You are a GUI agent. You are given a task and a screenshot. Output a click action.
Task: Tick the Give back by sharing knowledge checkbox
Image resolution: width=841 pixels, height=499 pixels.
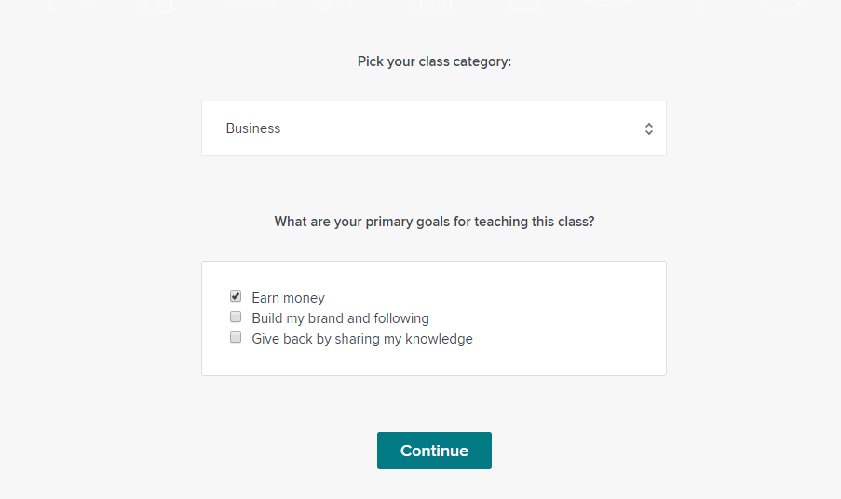[236, 338]
